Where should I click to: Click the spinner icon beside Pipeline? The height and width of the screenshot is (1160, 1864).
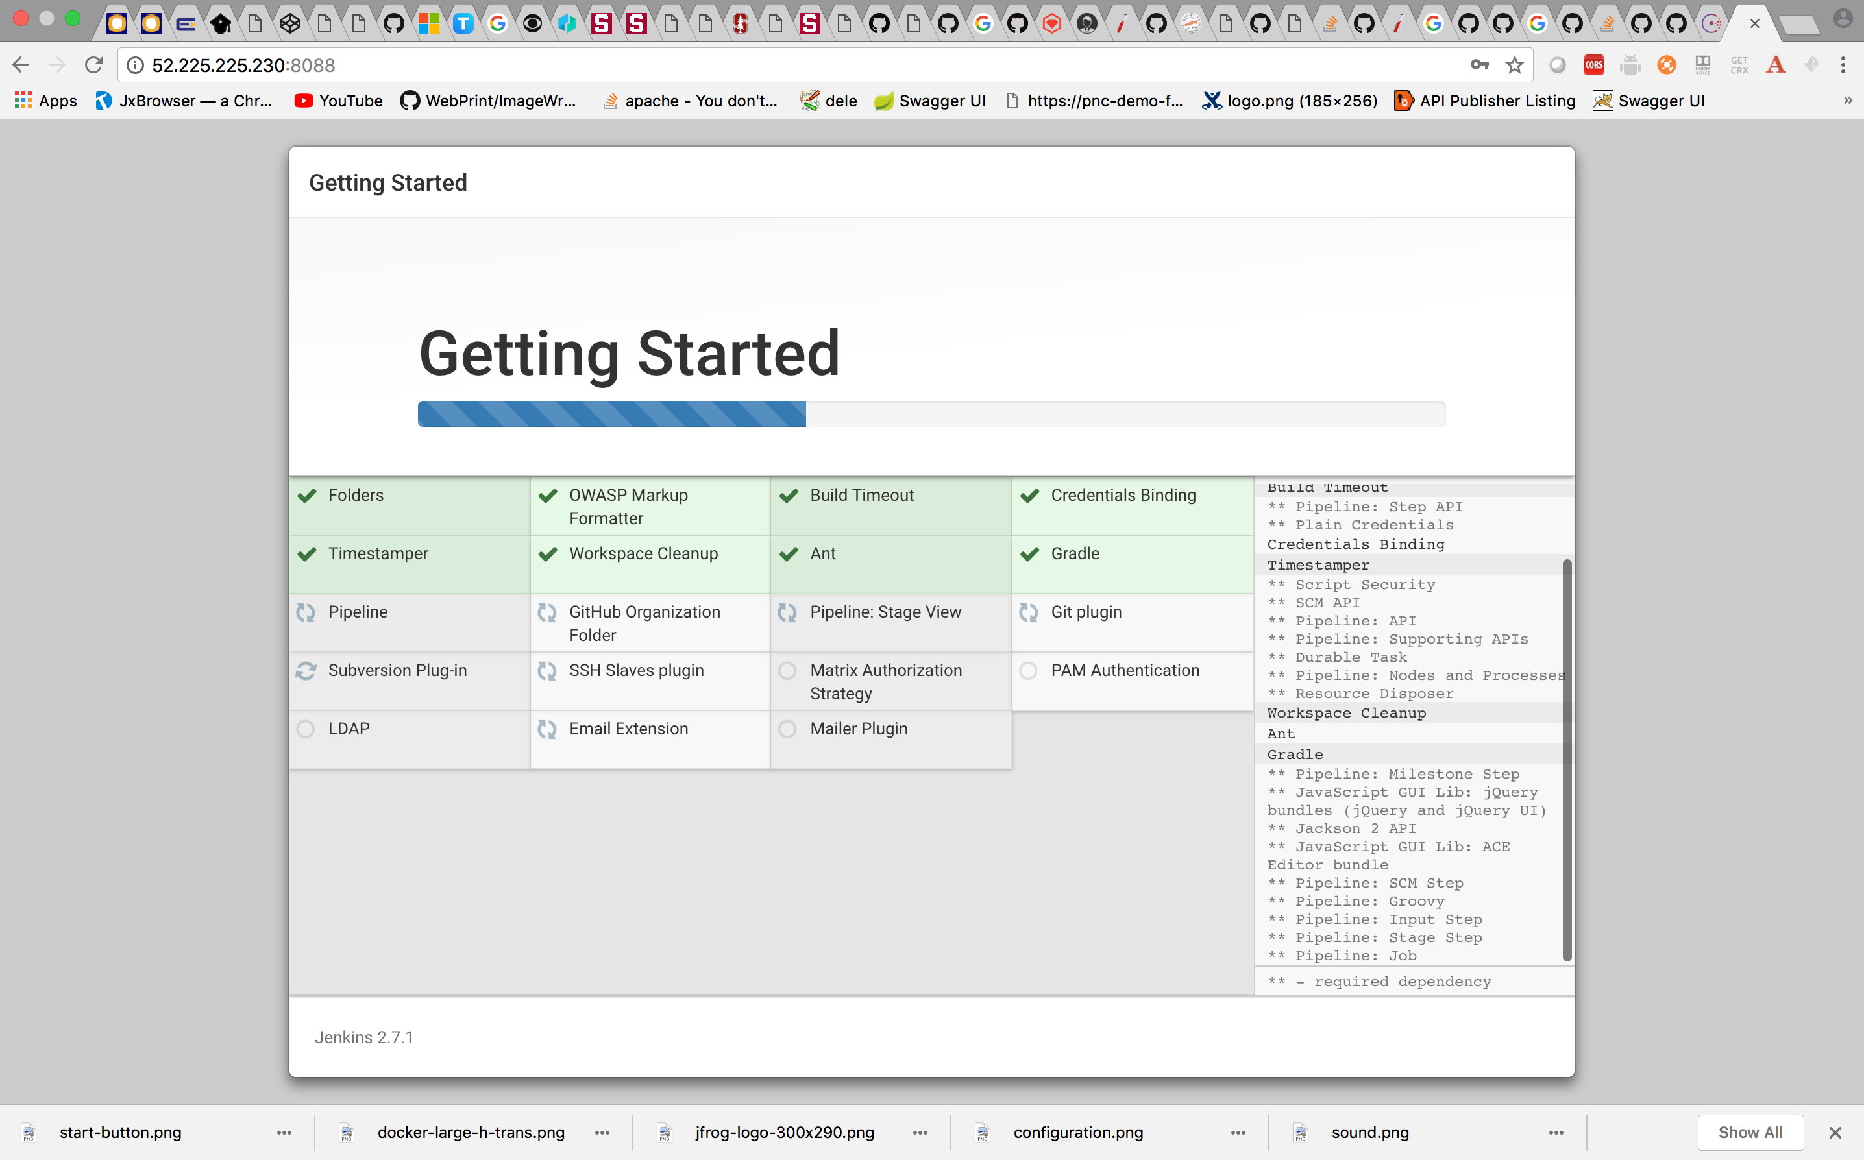[306, 612]
